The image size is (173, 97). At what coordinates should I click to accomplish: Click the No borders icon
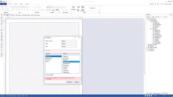pyautogui.click(x=50, y=7)
